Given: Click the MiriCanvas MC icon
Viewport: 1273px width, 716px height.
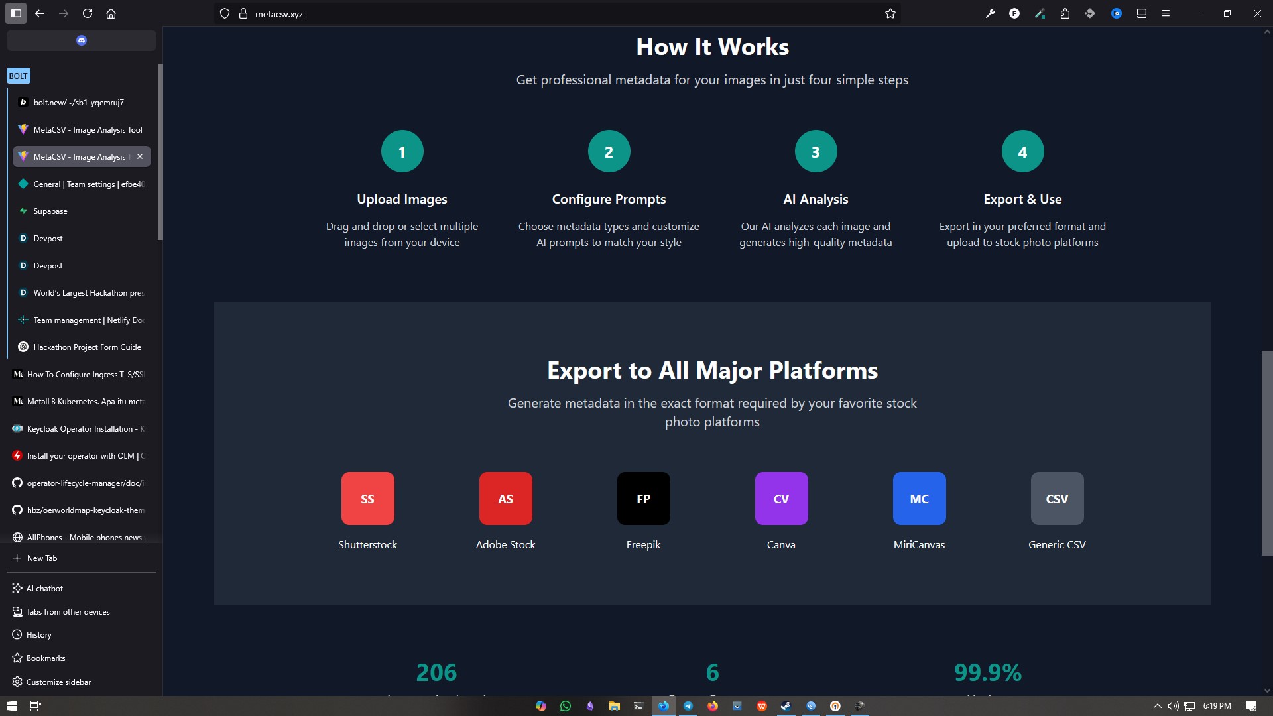Looking at the screenshot, I should click(x=919, y=499).
